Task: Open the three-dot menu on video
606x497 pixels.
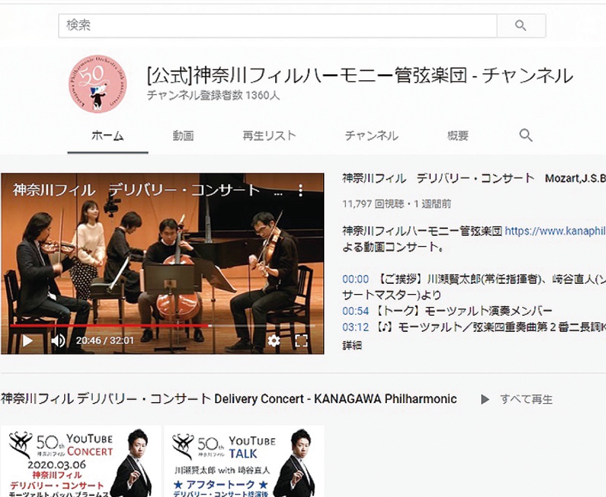Action: 300,190
